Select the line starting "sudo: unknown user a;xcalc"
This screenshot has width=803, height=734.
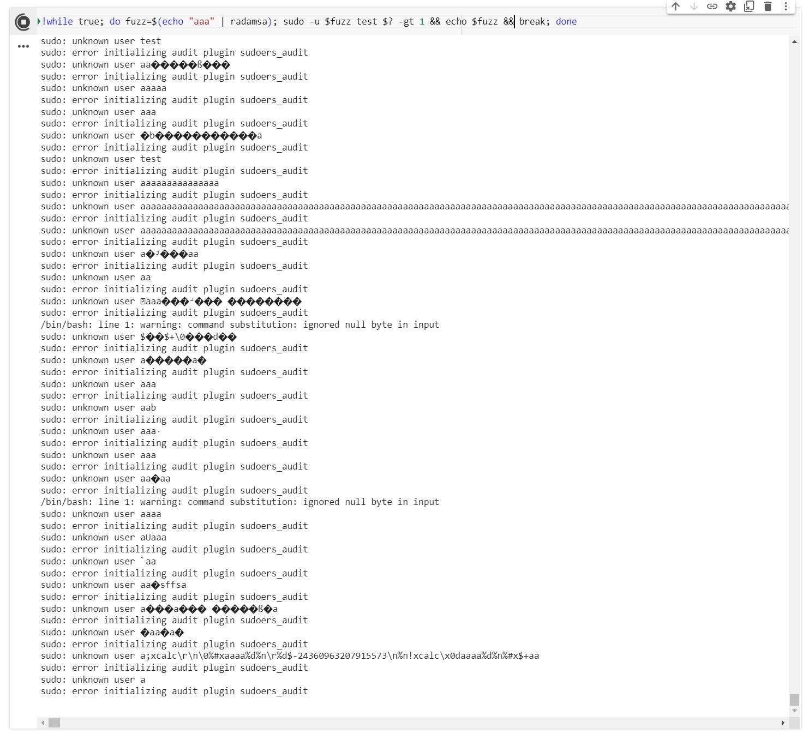290,656
